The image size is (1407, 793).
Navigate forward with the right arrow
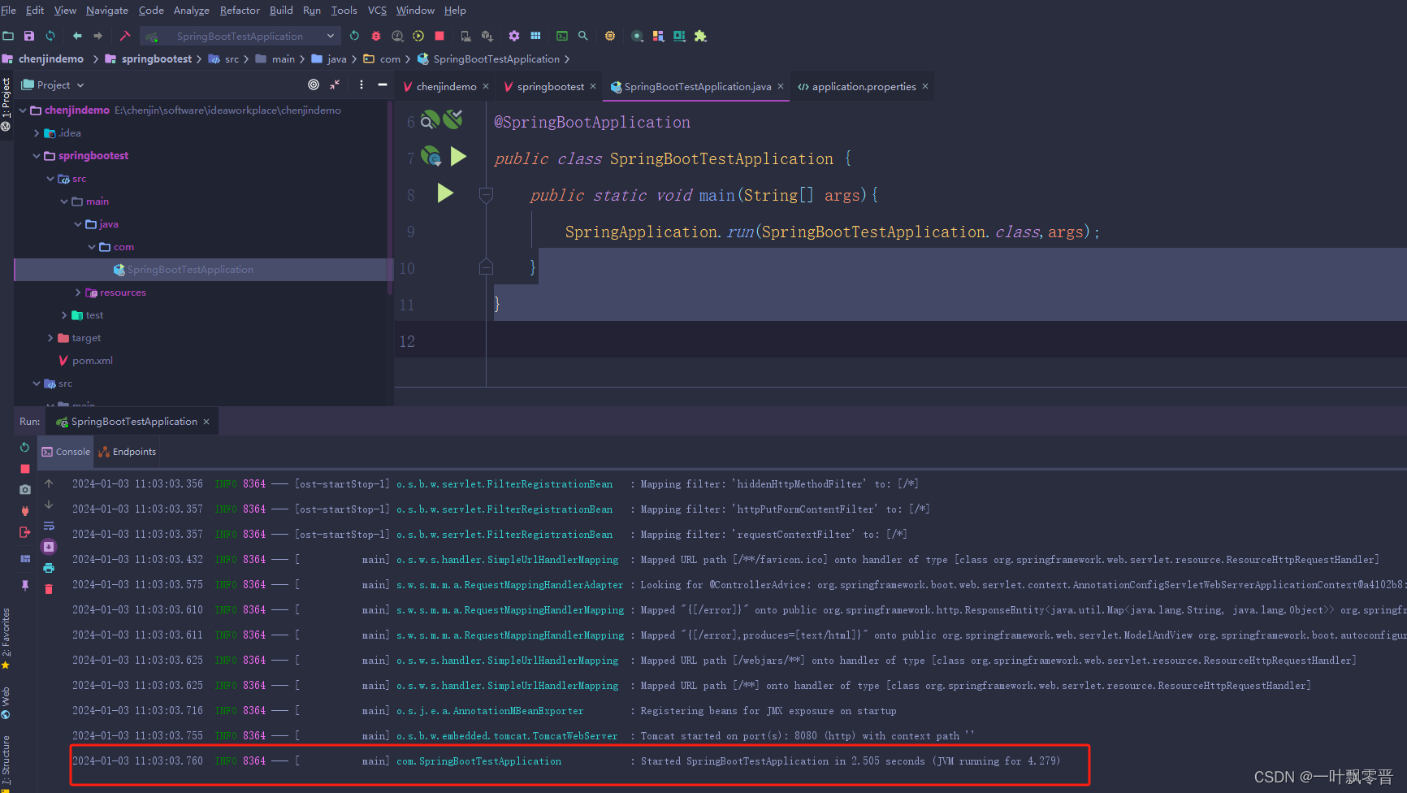98,36
